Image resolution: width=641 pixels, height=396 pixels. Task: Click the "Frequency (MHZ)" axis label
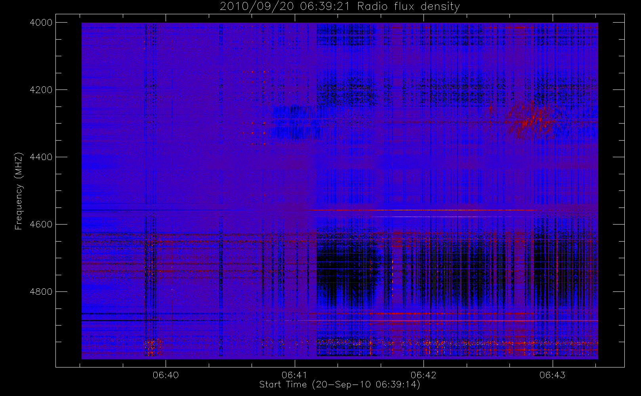[19, 191]
